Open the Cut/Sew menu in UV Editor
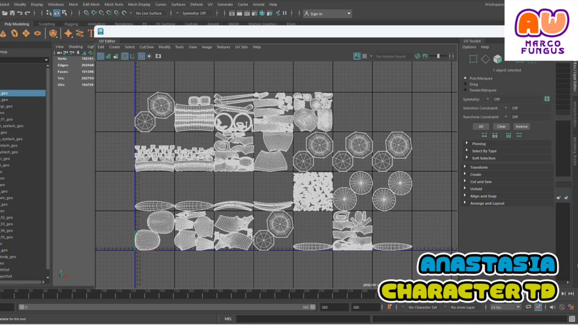Screen dimensions: 578x325 coord(147,47)
